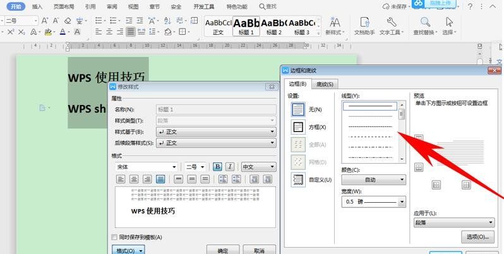Toggle Italic in the 修改样式 dialog
This screenshot has height=254, width=504.
[229, 167]
